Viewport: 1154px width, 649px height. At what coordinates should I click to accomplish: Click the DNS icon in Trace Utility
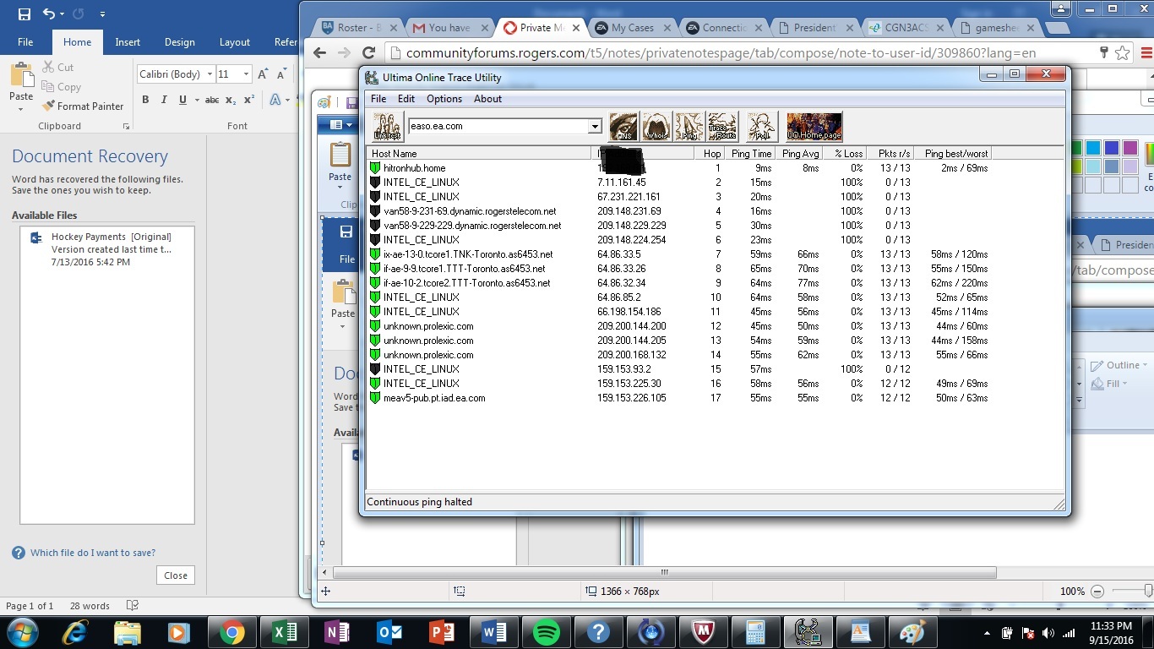pyautogui.click(x=623, y=127)
